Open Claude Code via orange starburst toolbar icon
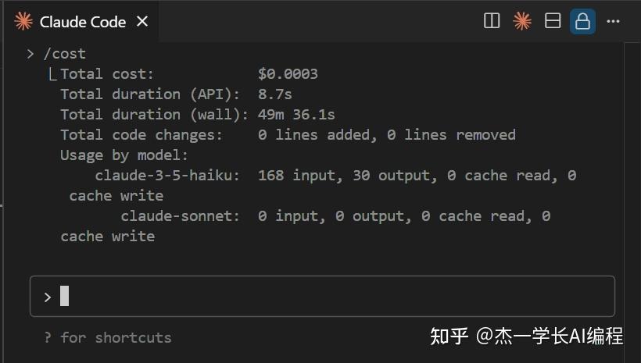 tap(522, 21)
